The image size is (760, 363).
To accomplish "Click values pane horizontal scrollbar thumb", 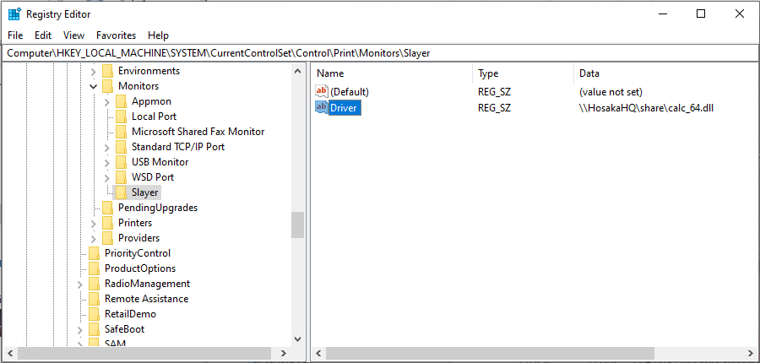I will coord(489,353).
